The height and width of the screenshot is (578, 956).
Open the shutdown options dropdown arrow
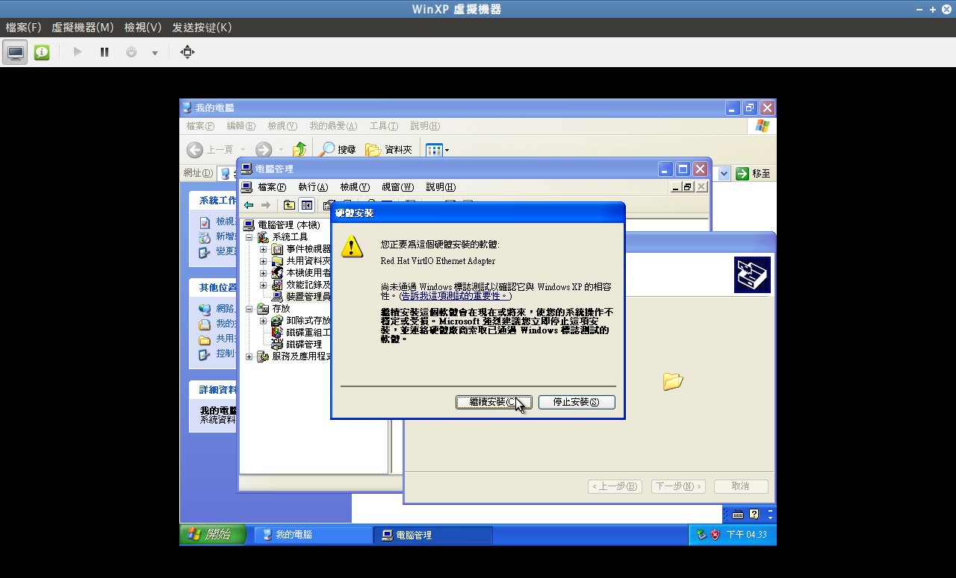pyautogui.click(x=155, y=53)
